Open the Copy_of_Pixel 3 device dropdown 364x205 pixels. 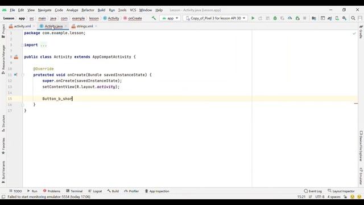215,18
